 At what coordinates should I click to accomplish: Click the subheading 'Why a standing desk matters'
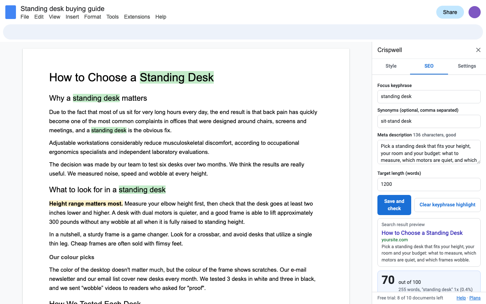pos(98,98)
